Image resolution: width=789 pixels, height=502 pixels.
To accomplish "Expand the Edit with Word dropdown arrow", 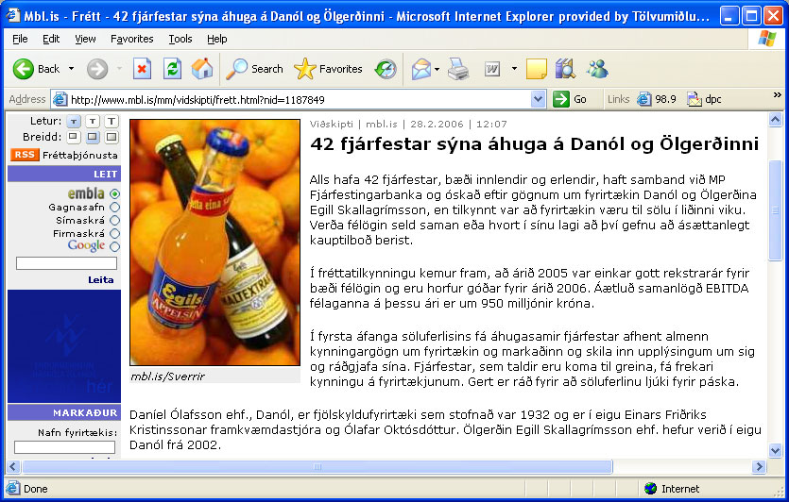I will [514, 69].
